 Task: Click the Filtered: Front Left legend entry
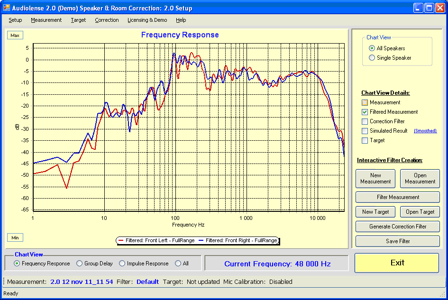point(156,241)
